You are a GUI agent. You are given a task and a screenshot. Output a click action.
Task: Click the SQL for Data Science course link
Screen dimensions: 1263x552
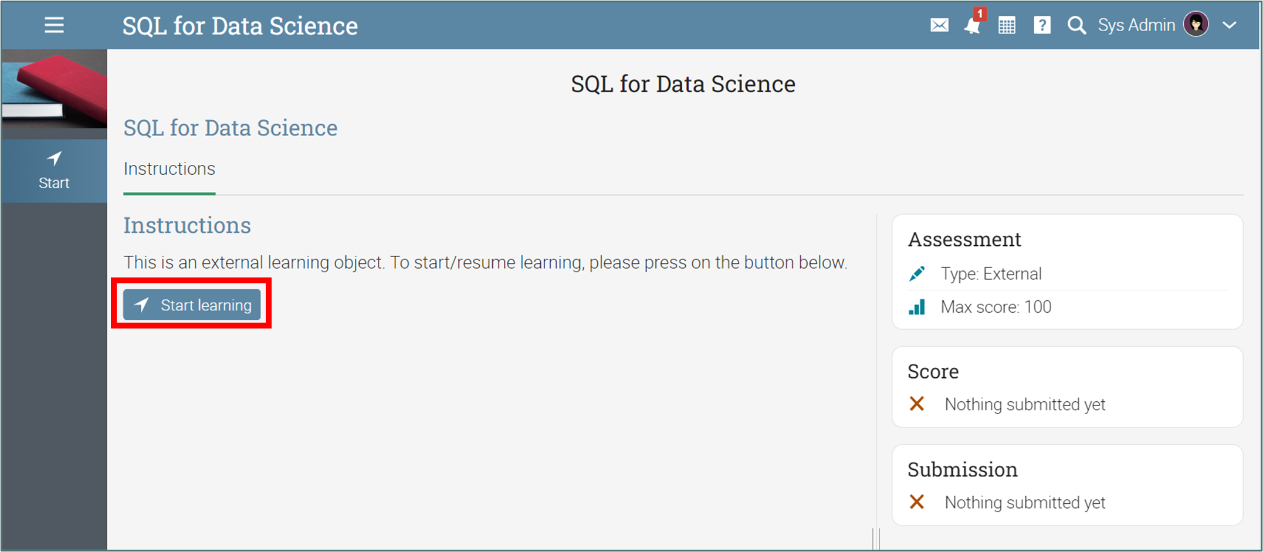pyautogui.click(x=230, y=128)
